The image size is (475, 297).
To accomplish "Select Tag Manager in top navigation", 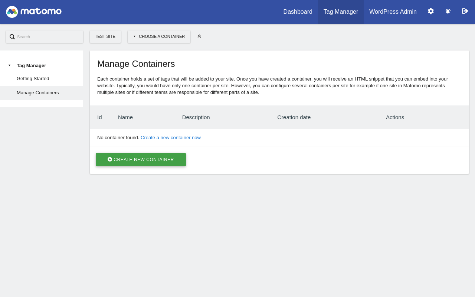I will (x=341, y=12).
